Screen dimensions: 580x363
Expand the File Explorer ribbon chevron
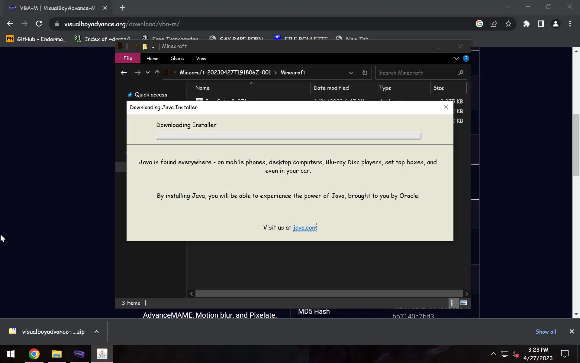coord(456,58)
